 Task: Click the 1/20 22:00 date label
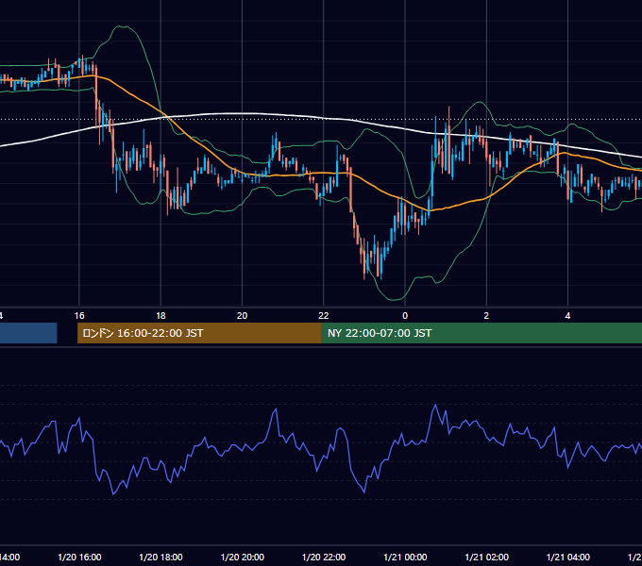click(x=324, y=557)
